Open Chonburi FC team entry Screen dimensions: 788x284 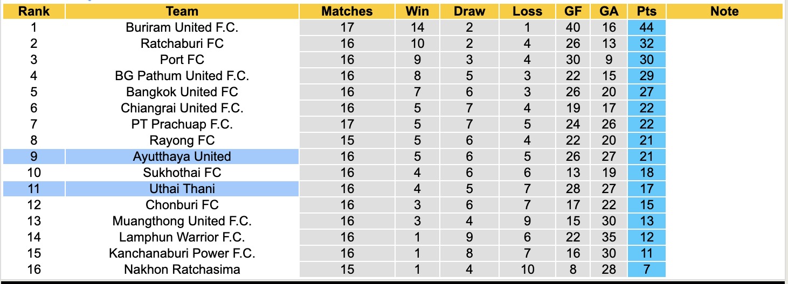pyautogui.click(x=182, y=205)
